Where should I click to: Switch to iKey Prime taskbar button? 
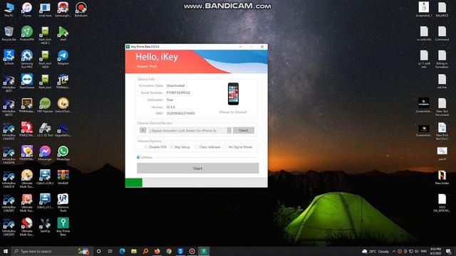204,251
